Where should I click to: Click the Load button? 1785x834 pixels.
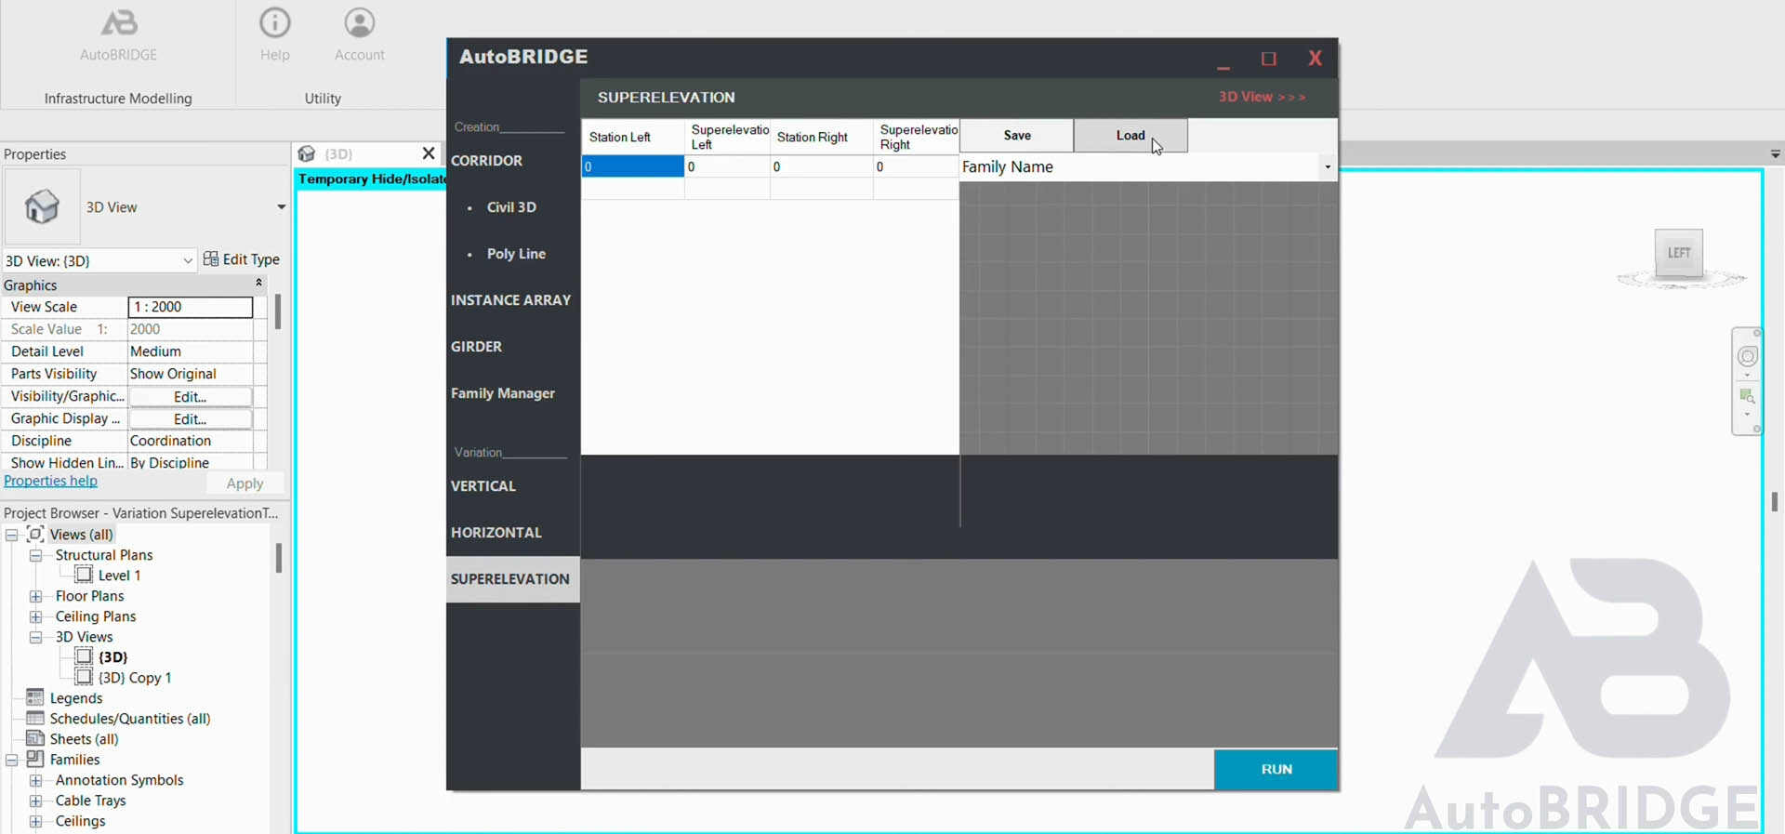point(1130,136)
